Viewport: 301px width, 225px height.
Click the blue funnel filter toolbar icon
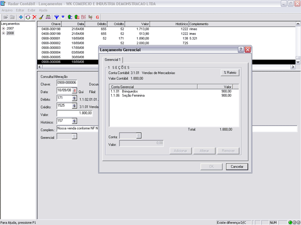(x=56, y=17)
